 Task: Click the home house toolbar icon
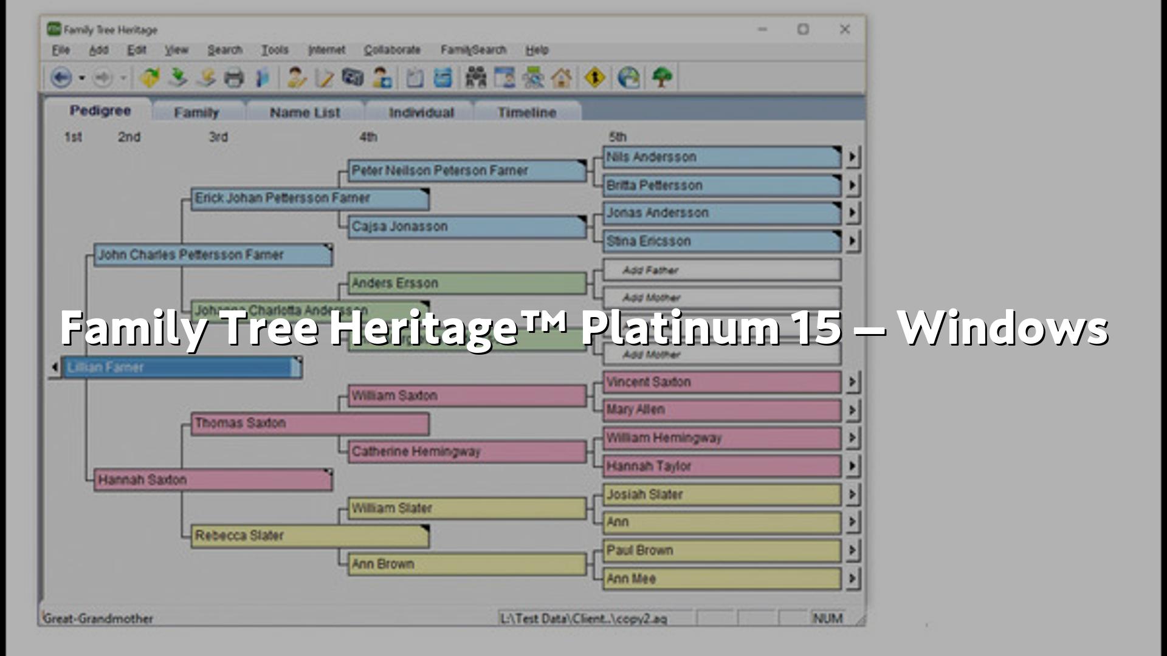point(561,78)
